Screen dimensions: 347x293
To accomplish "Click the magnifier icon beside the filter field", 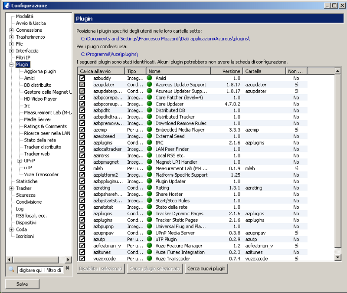I will coord(11,270).
